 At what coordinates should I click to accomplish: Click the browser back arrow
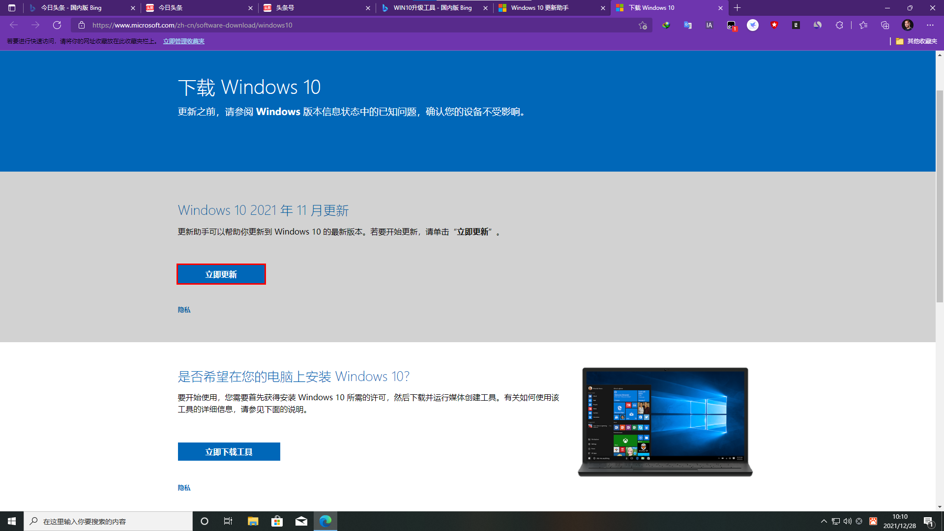coord(14,25)
